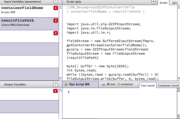Viewport: 180px width, 119px height.
Task: Select the 'container' result option
Action: coord(119,84)
